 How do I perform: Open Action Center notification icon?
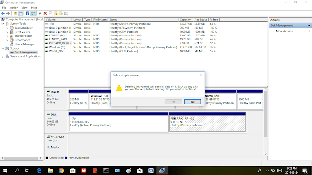[x=305, y=171]
